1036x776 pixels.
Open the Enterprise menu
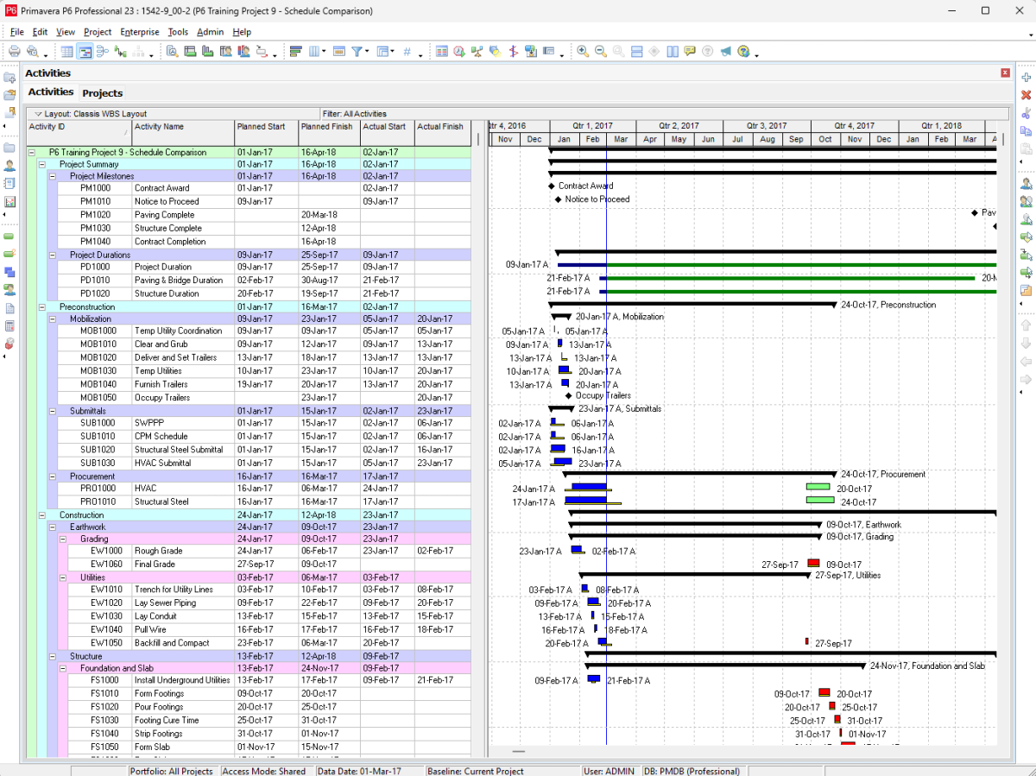pos(140,32)
